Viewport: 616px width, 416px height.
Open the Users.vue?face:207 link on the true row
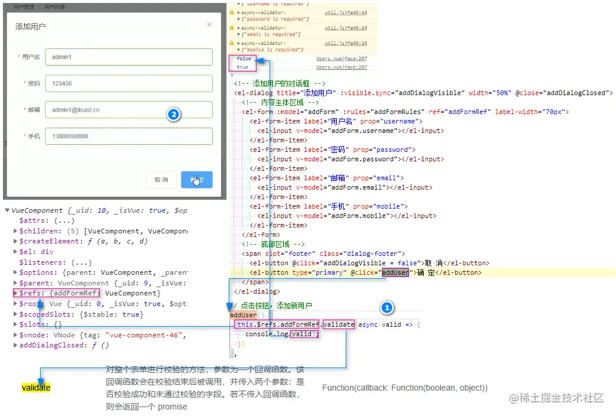341,67
